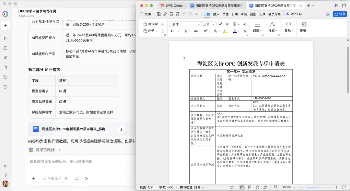
Task: Click the clear formatting eraser icon
Action: click(x=245, y=24)
